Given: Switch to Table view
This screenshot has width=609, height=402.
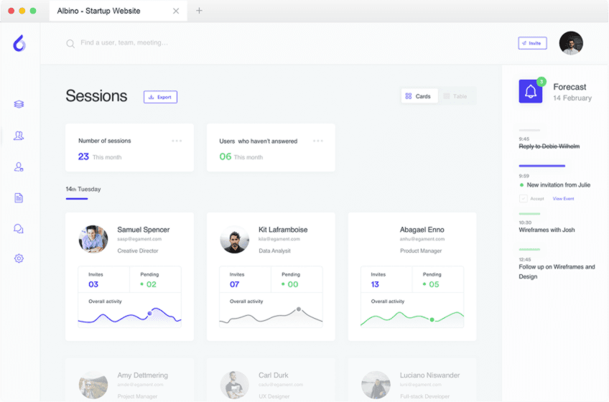Looking at the screenshot, I should click(x=455, y=96).
